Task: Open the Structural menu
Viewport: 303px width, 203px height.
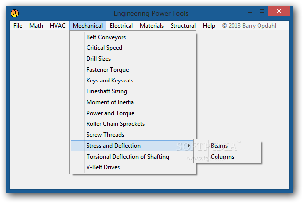Action: pyautogui.click(x=183, y=26)
